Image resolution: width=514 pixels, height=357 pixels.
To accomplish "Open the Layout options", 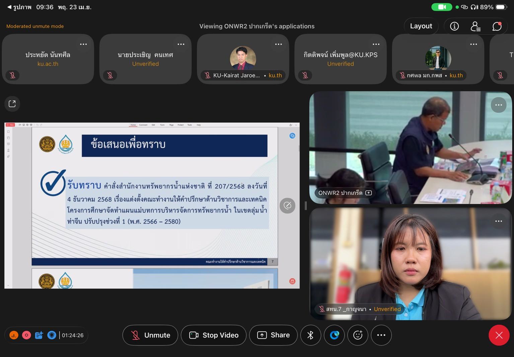I will click(x=421, y=26).
